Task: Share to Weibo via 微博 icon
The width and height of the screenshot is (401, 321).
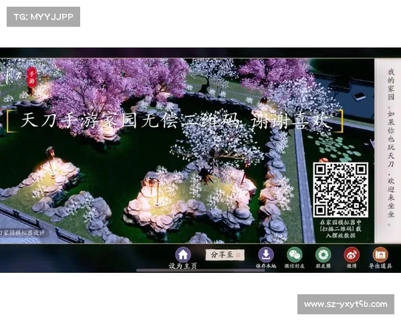Action: click(x=352, y=255)
